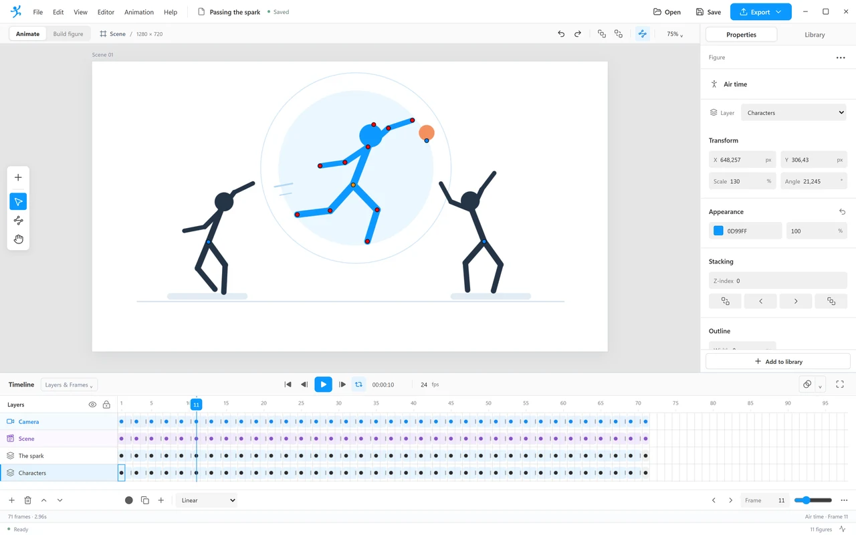Toggle lock for all layers
The image size is (856, 535).
pos(106,405)
